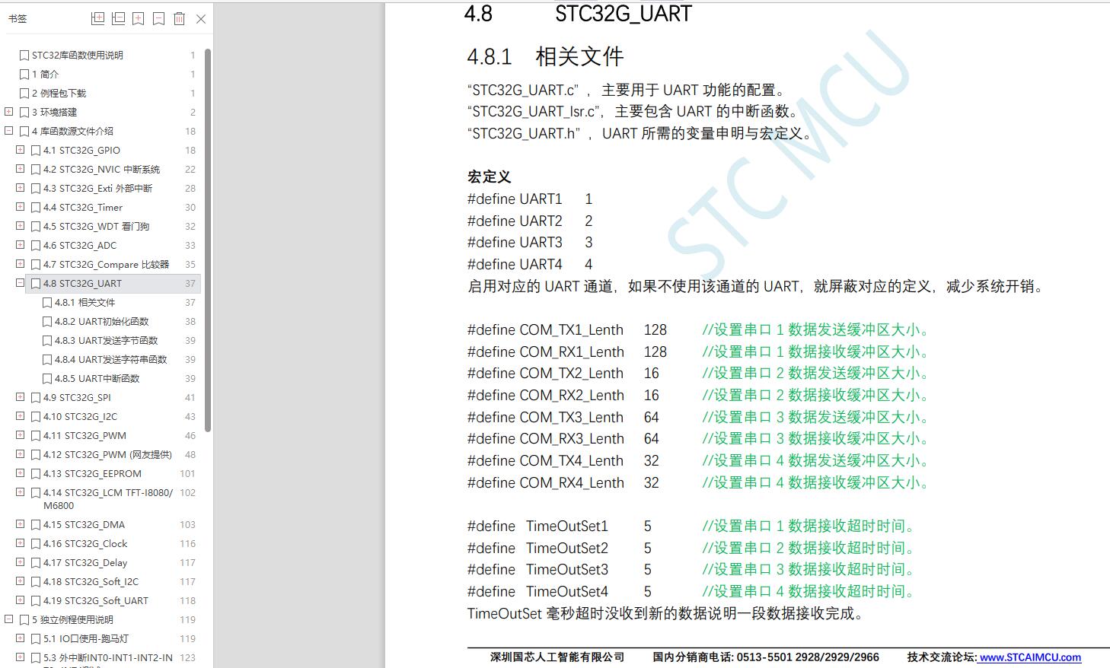Expand the 5.3 外中断INT0-INT1-INT2 bookmark
This screenshot has width=1110, height=668.
(x=21, y=657)
